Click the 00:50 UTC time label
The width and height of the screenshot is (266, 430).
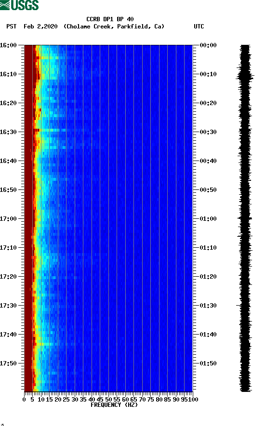pyautogui.click(x=208, y=190)
